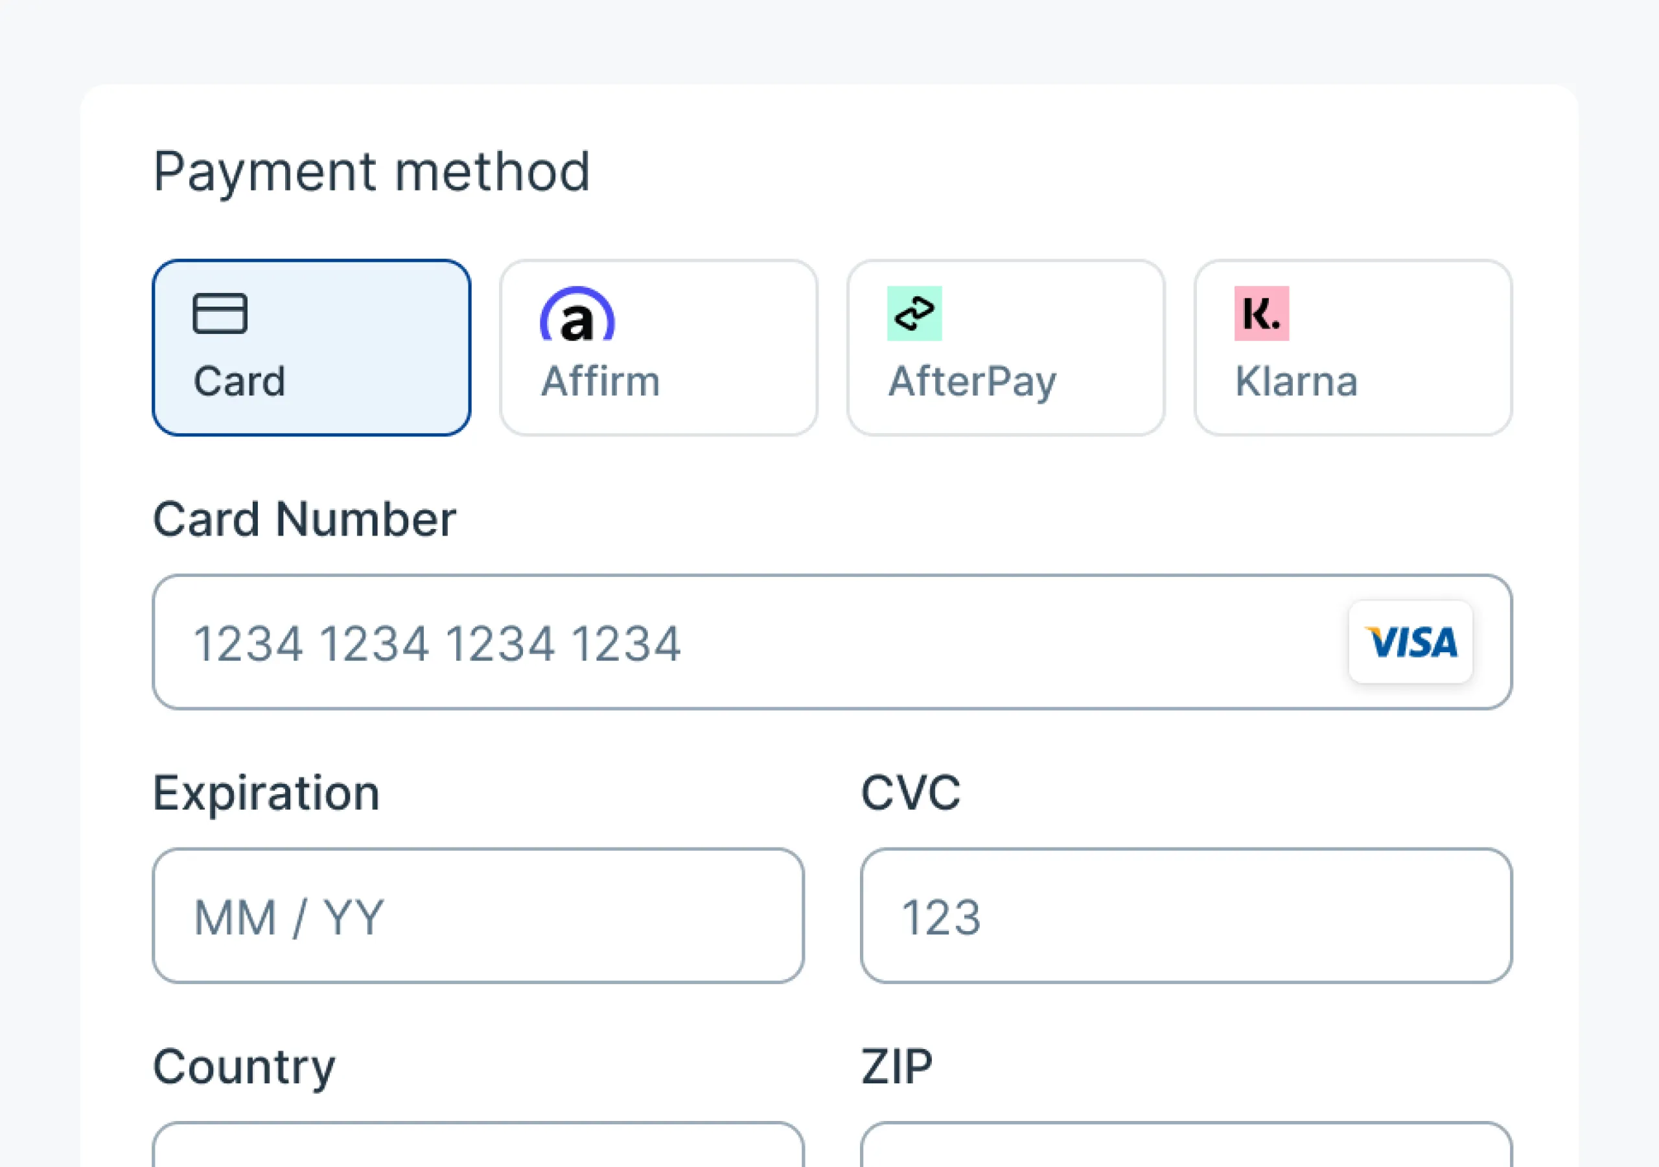Click the Visa card brand icon
1659x1167 pixels.
(1410, 642)
